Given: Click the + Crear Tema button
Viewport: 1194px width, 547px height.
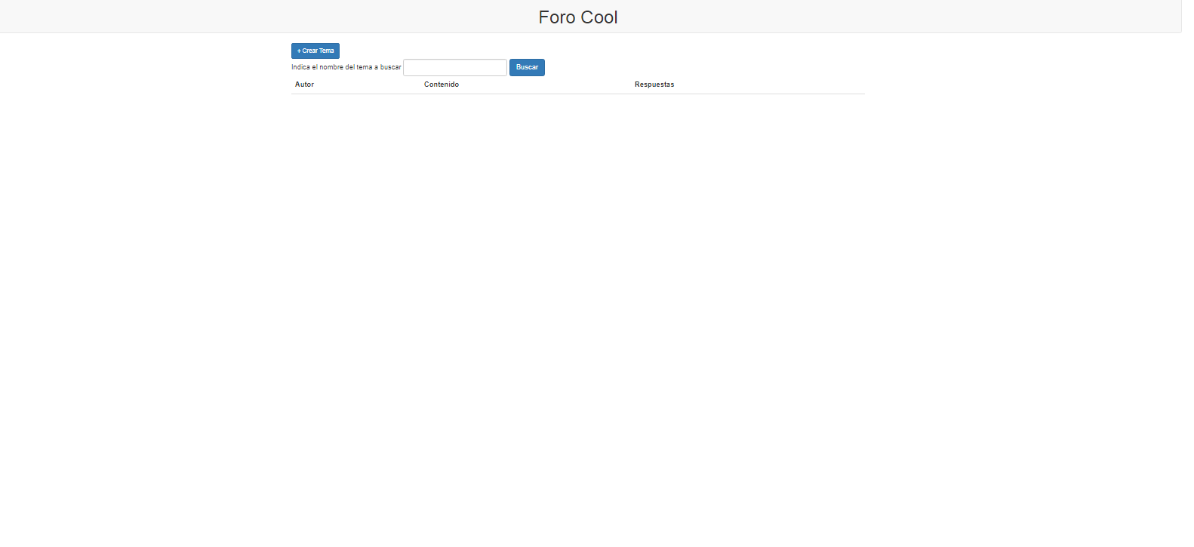Looking at the screenshot, I should coord(315,51).
